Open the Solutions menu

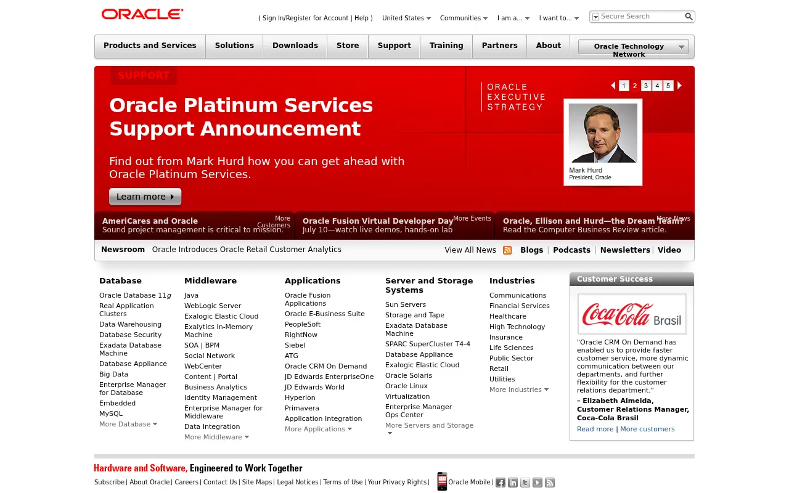click(234, 46)
